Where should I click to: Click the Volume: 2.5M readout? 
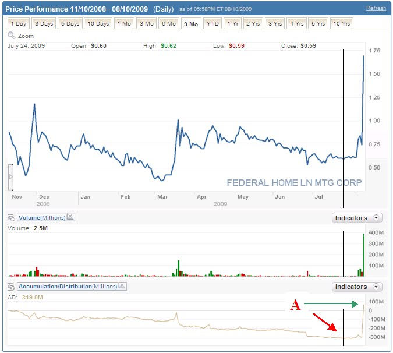(x=27, y=228)
